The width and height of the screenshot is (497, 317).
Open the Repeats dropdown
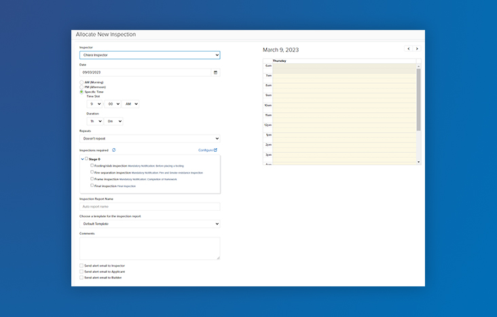point(150,139)
